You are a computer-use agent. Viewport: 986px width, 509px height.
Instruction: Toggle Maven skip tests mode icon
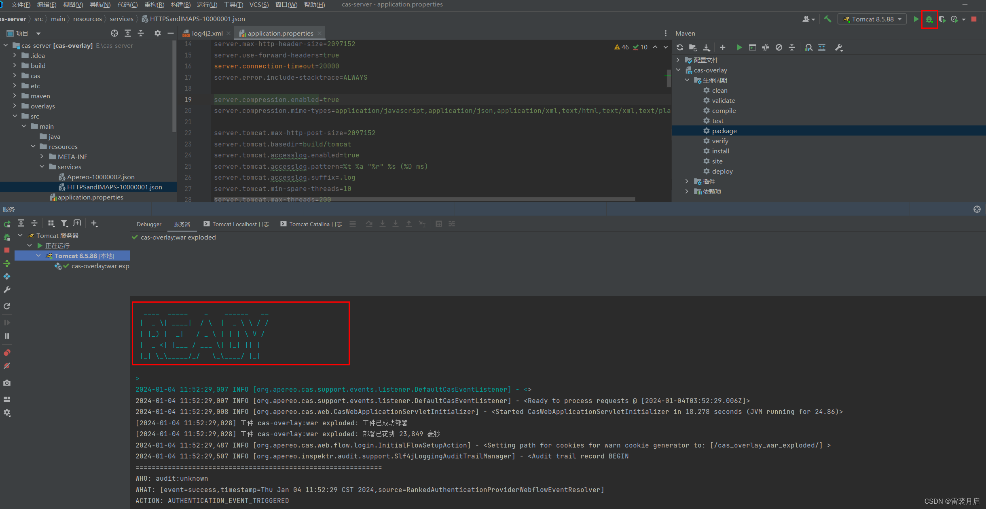pyautogui.click(x=779, y=48)
